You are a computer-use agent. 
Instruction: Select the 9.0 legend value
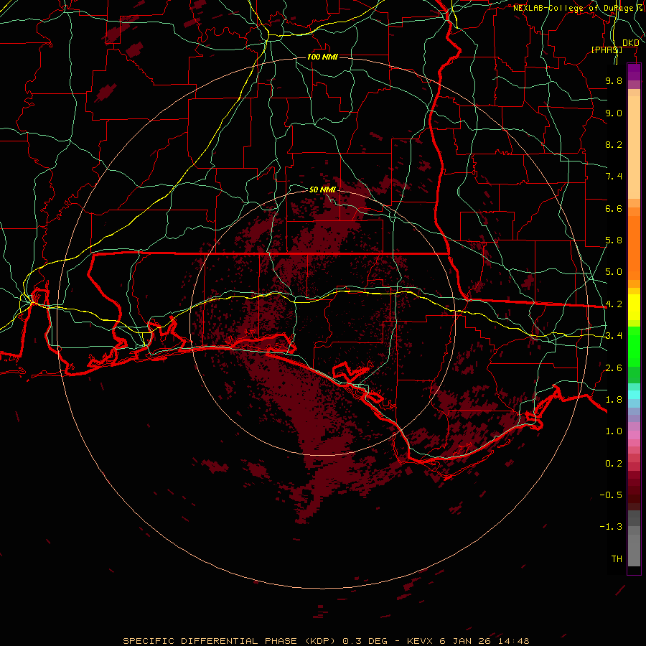pyautogui.click(x=614, y=113)
